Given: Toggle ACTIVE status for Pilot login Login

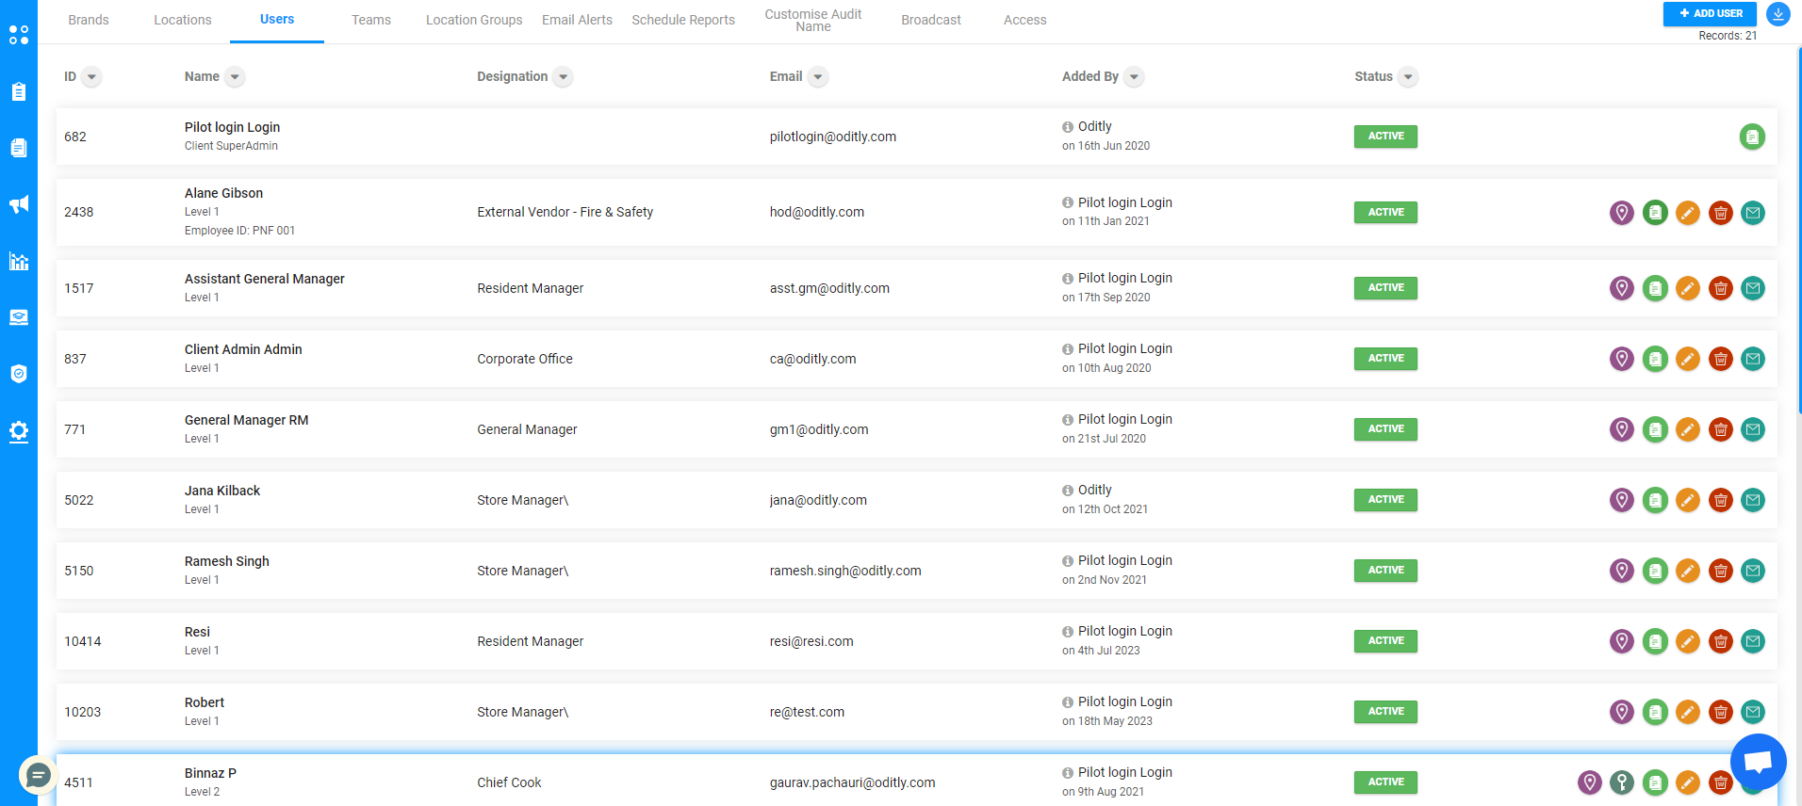Looking at the screenshot, I should point(1385,137).
